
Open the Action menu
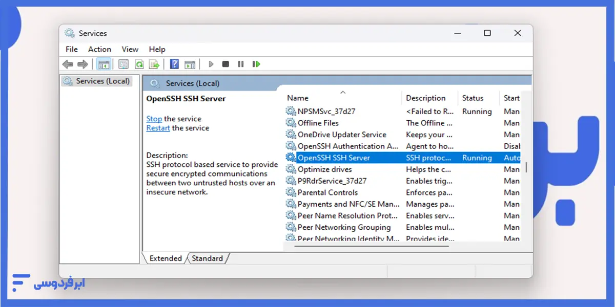coord(99,49)
